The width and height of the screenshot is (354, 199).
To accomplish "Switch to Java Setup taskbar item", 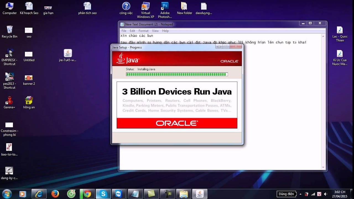I will [x=200, y=194].
